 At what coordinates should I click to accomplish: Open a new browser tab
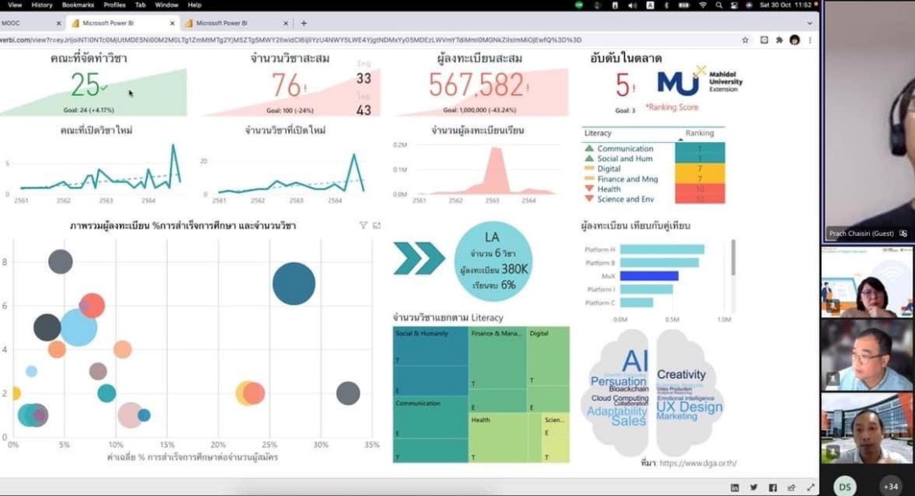point(303,23)
